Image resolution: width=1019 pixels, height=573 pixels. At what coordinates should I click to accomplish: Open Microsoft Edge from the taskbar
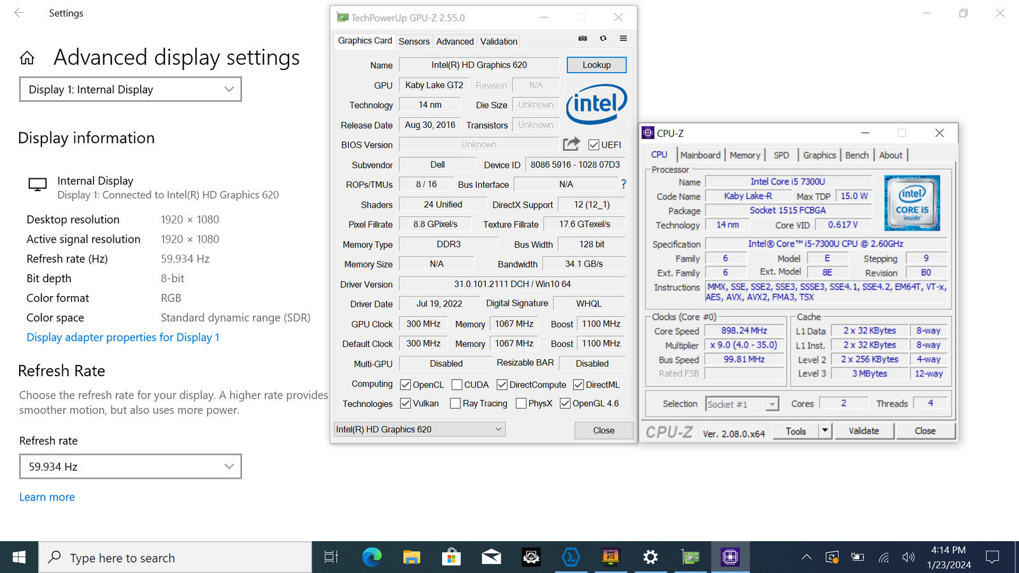click(x=372, y=558)
